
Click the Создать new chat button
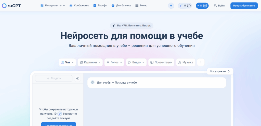coord(54,78)
